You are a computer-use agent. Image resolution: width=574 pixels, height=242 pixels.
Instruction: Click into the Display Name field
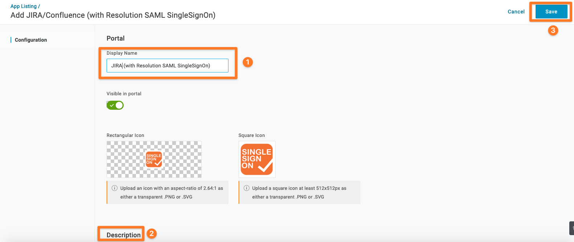(x=168, y=66)
